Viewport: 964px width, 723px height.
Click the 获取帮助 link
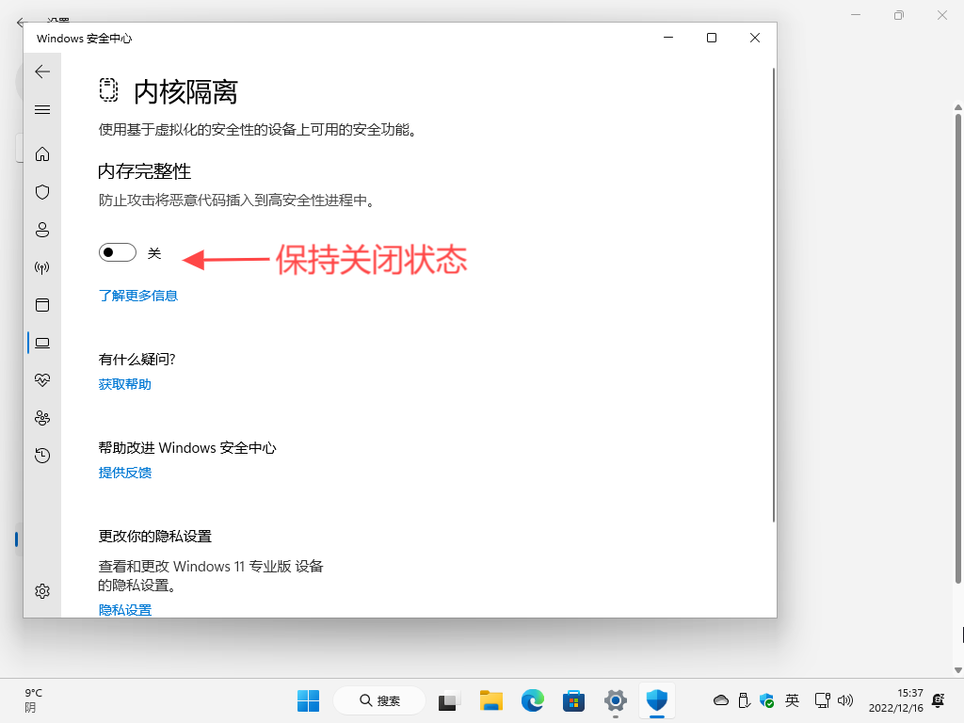click(x=125, y=384)
